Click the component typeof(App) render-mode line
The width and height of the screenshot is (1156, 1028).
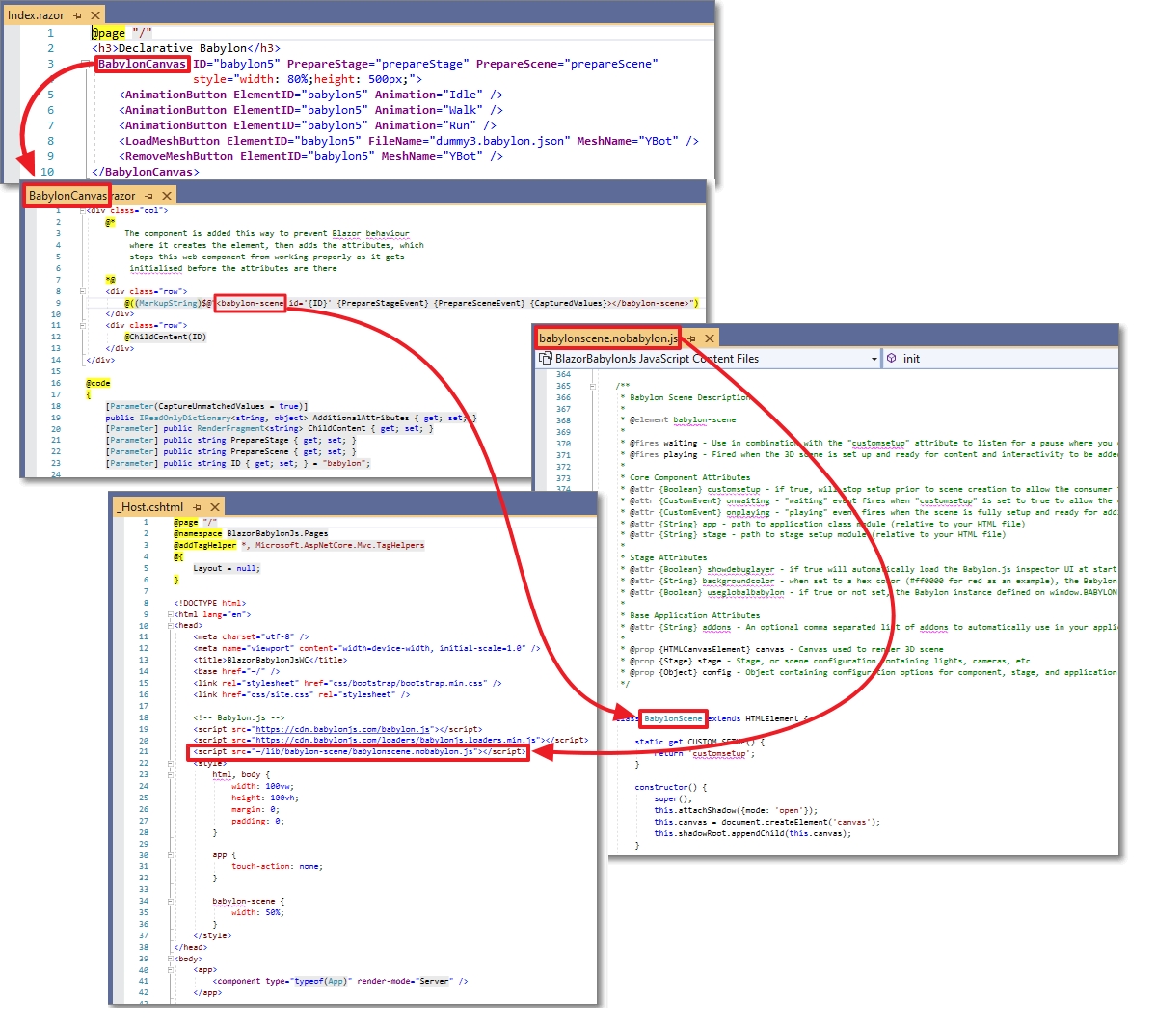[340, 982]
